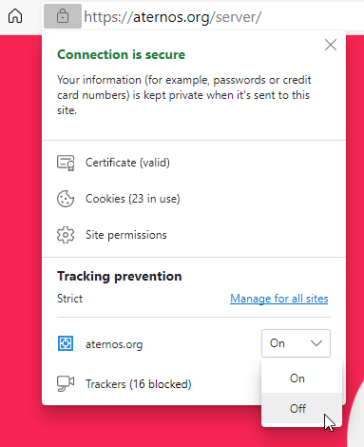The height and width of the screenshot is (447, 364).
Task: Click the Home button icon
Action: coord(15,16)
